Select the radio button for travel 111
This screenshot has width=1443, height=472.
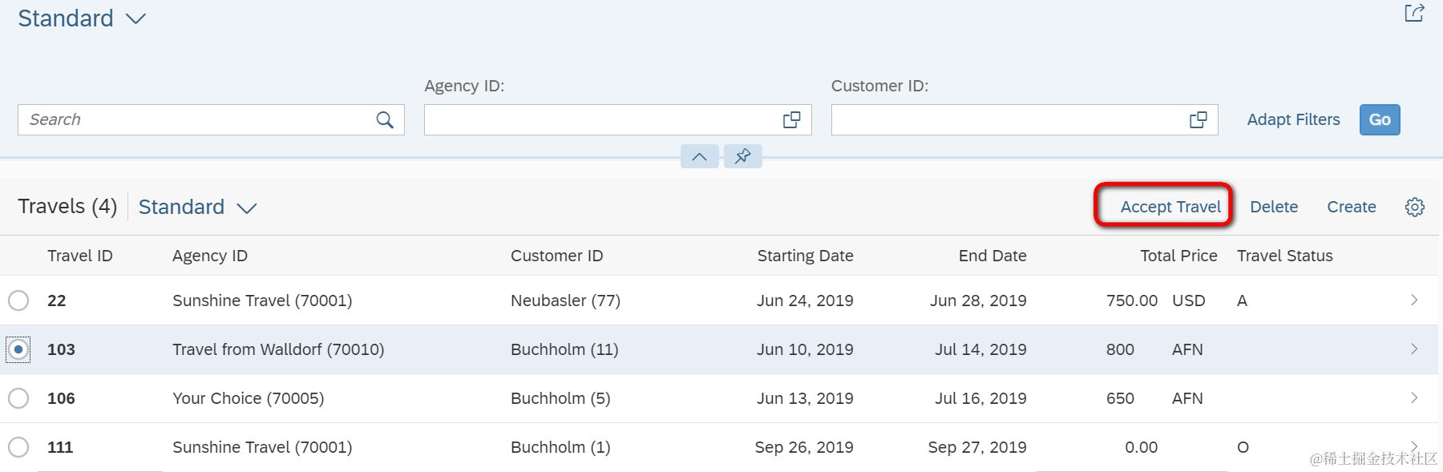tap(18, 447)
